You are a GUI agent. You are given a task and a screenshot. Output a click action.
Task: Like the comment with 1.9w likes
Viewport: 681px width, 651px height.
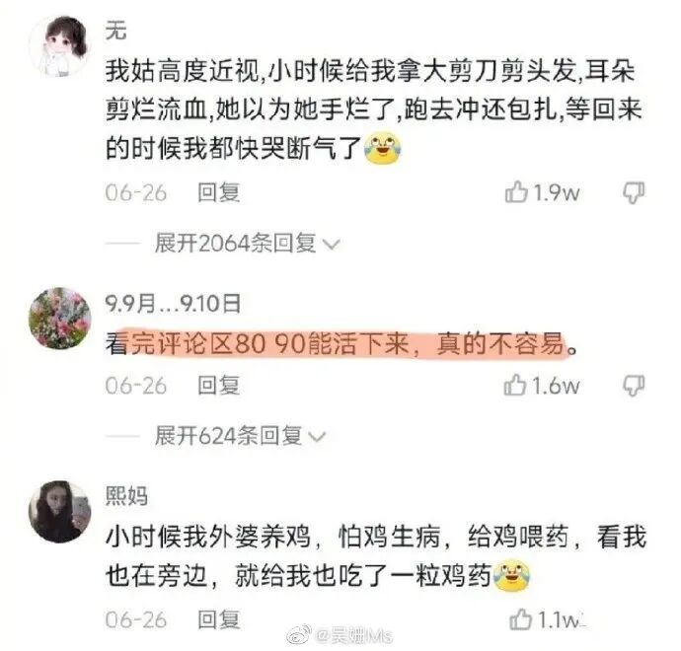[516, 192]
